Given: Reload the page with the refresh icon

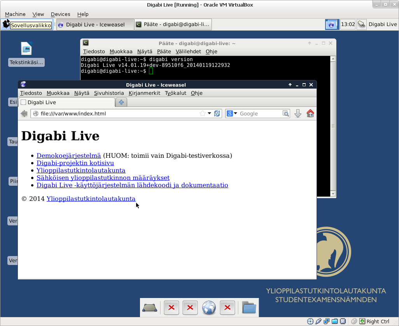Looking at the screenshot, I should point(217,113).
